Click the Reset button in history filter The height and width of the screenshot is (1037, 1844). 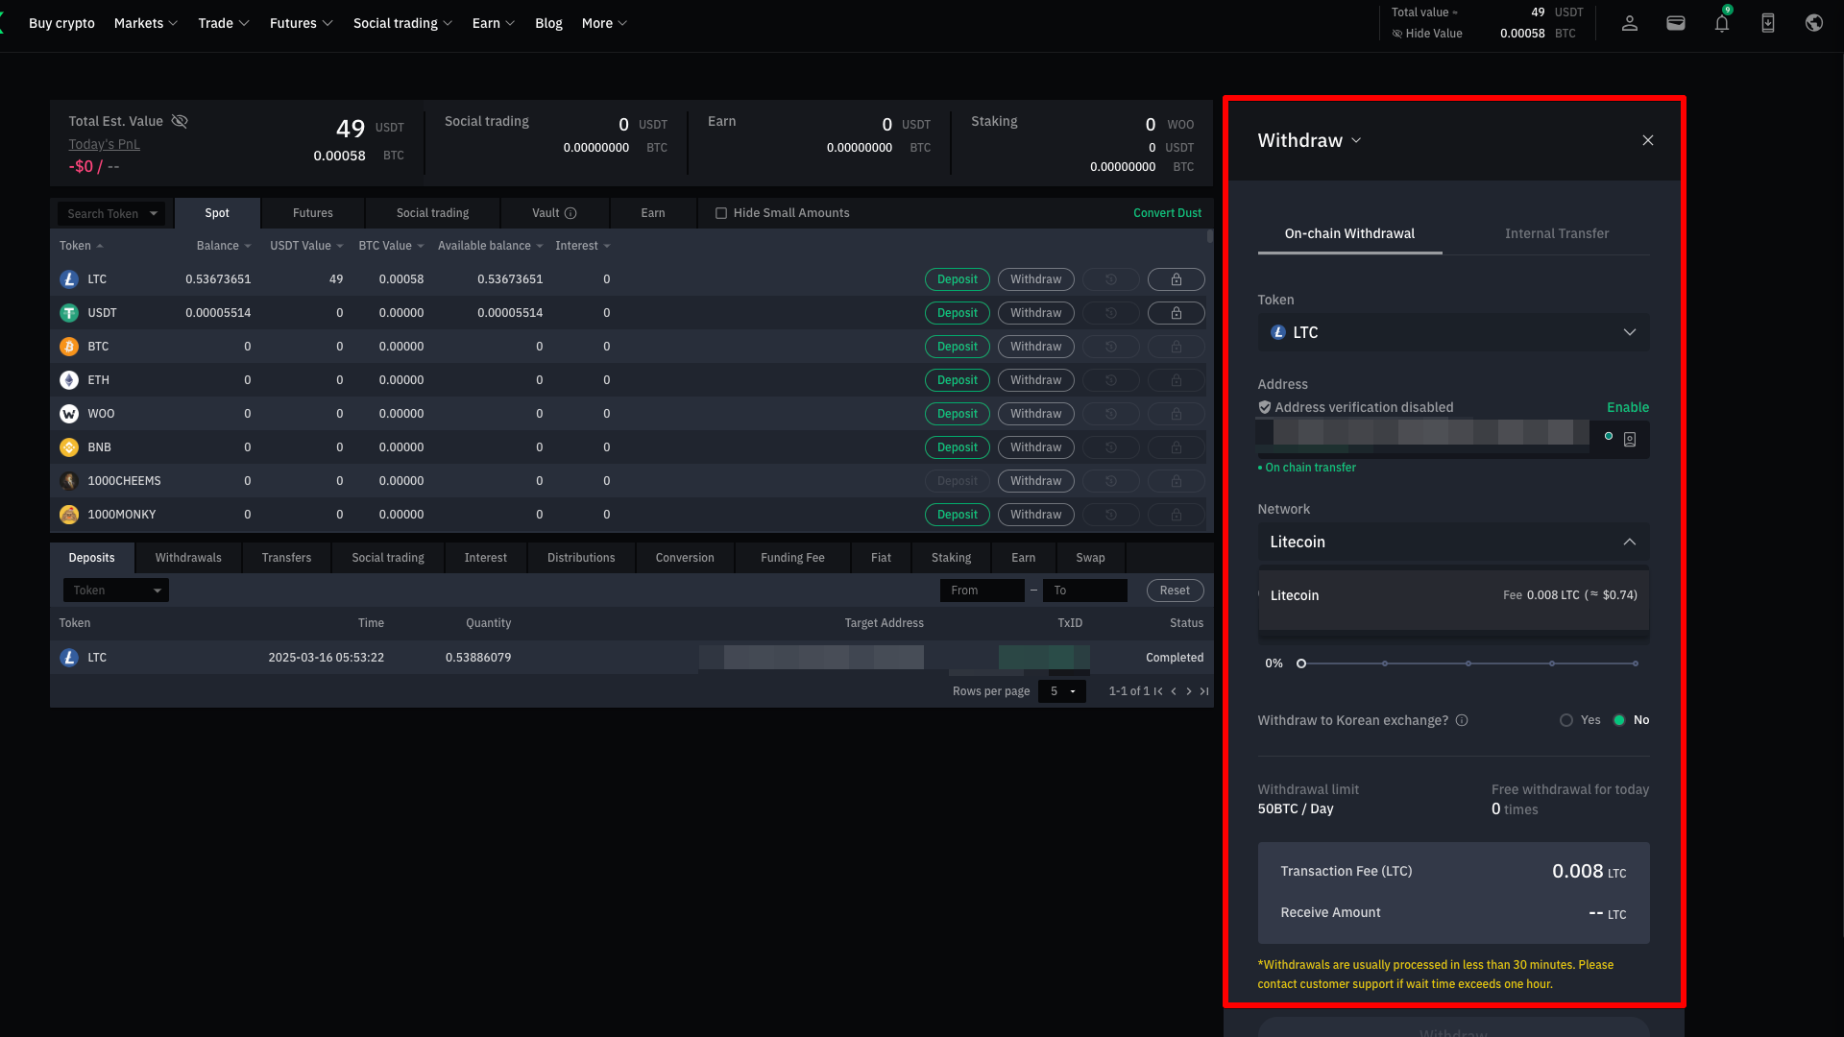click(x=1175, y=591)
